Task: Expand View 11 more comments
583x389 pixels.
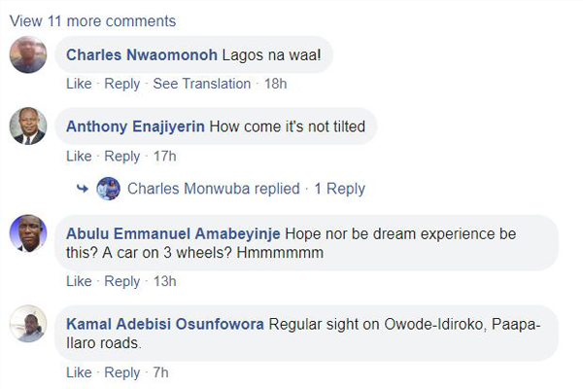Action: pos(92,20)
